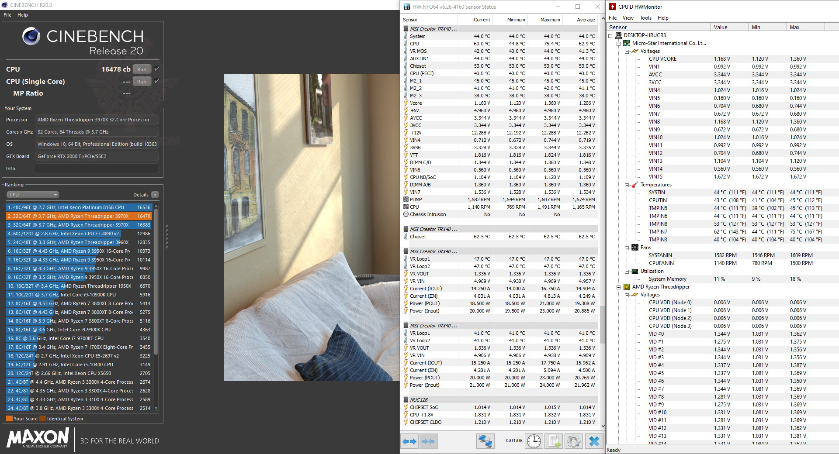839x454 pixels.
Task: Collapse the Voltages node under Micro-Star
Action: (x=627, y=51)
